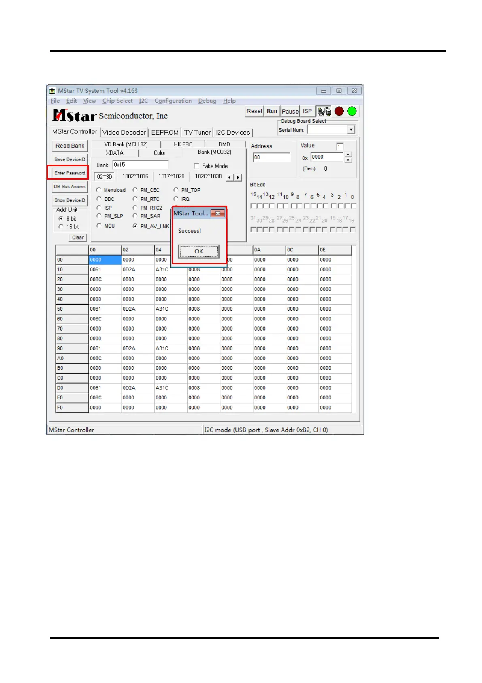Open the VD Bank (MCU 32) tab
The height and width of the screenshot is (683, 482).
pos(126,144)
